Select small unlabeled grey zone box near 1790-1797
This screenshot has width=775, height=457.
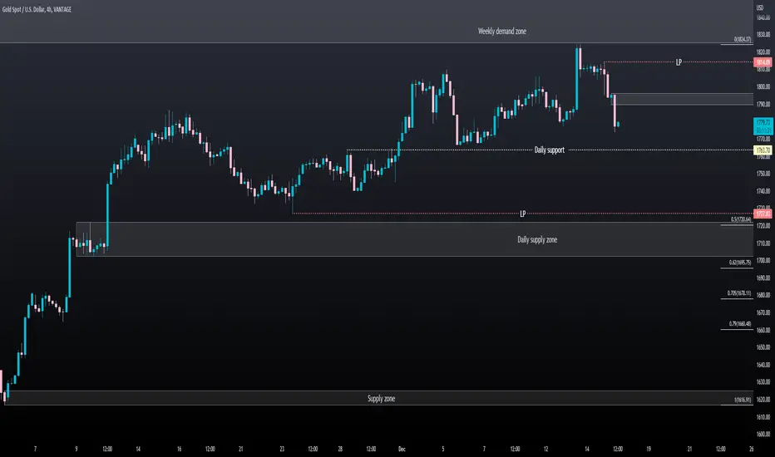tap(683, 99)
